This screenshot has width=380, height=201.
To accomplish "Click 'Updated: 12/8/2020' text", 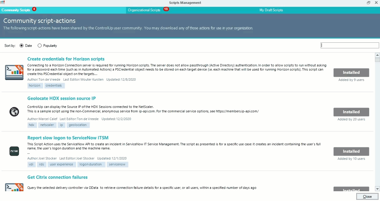I will click(121, 79).
